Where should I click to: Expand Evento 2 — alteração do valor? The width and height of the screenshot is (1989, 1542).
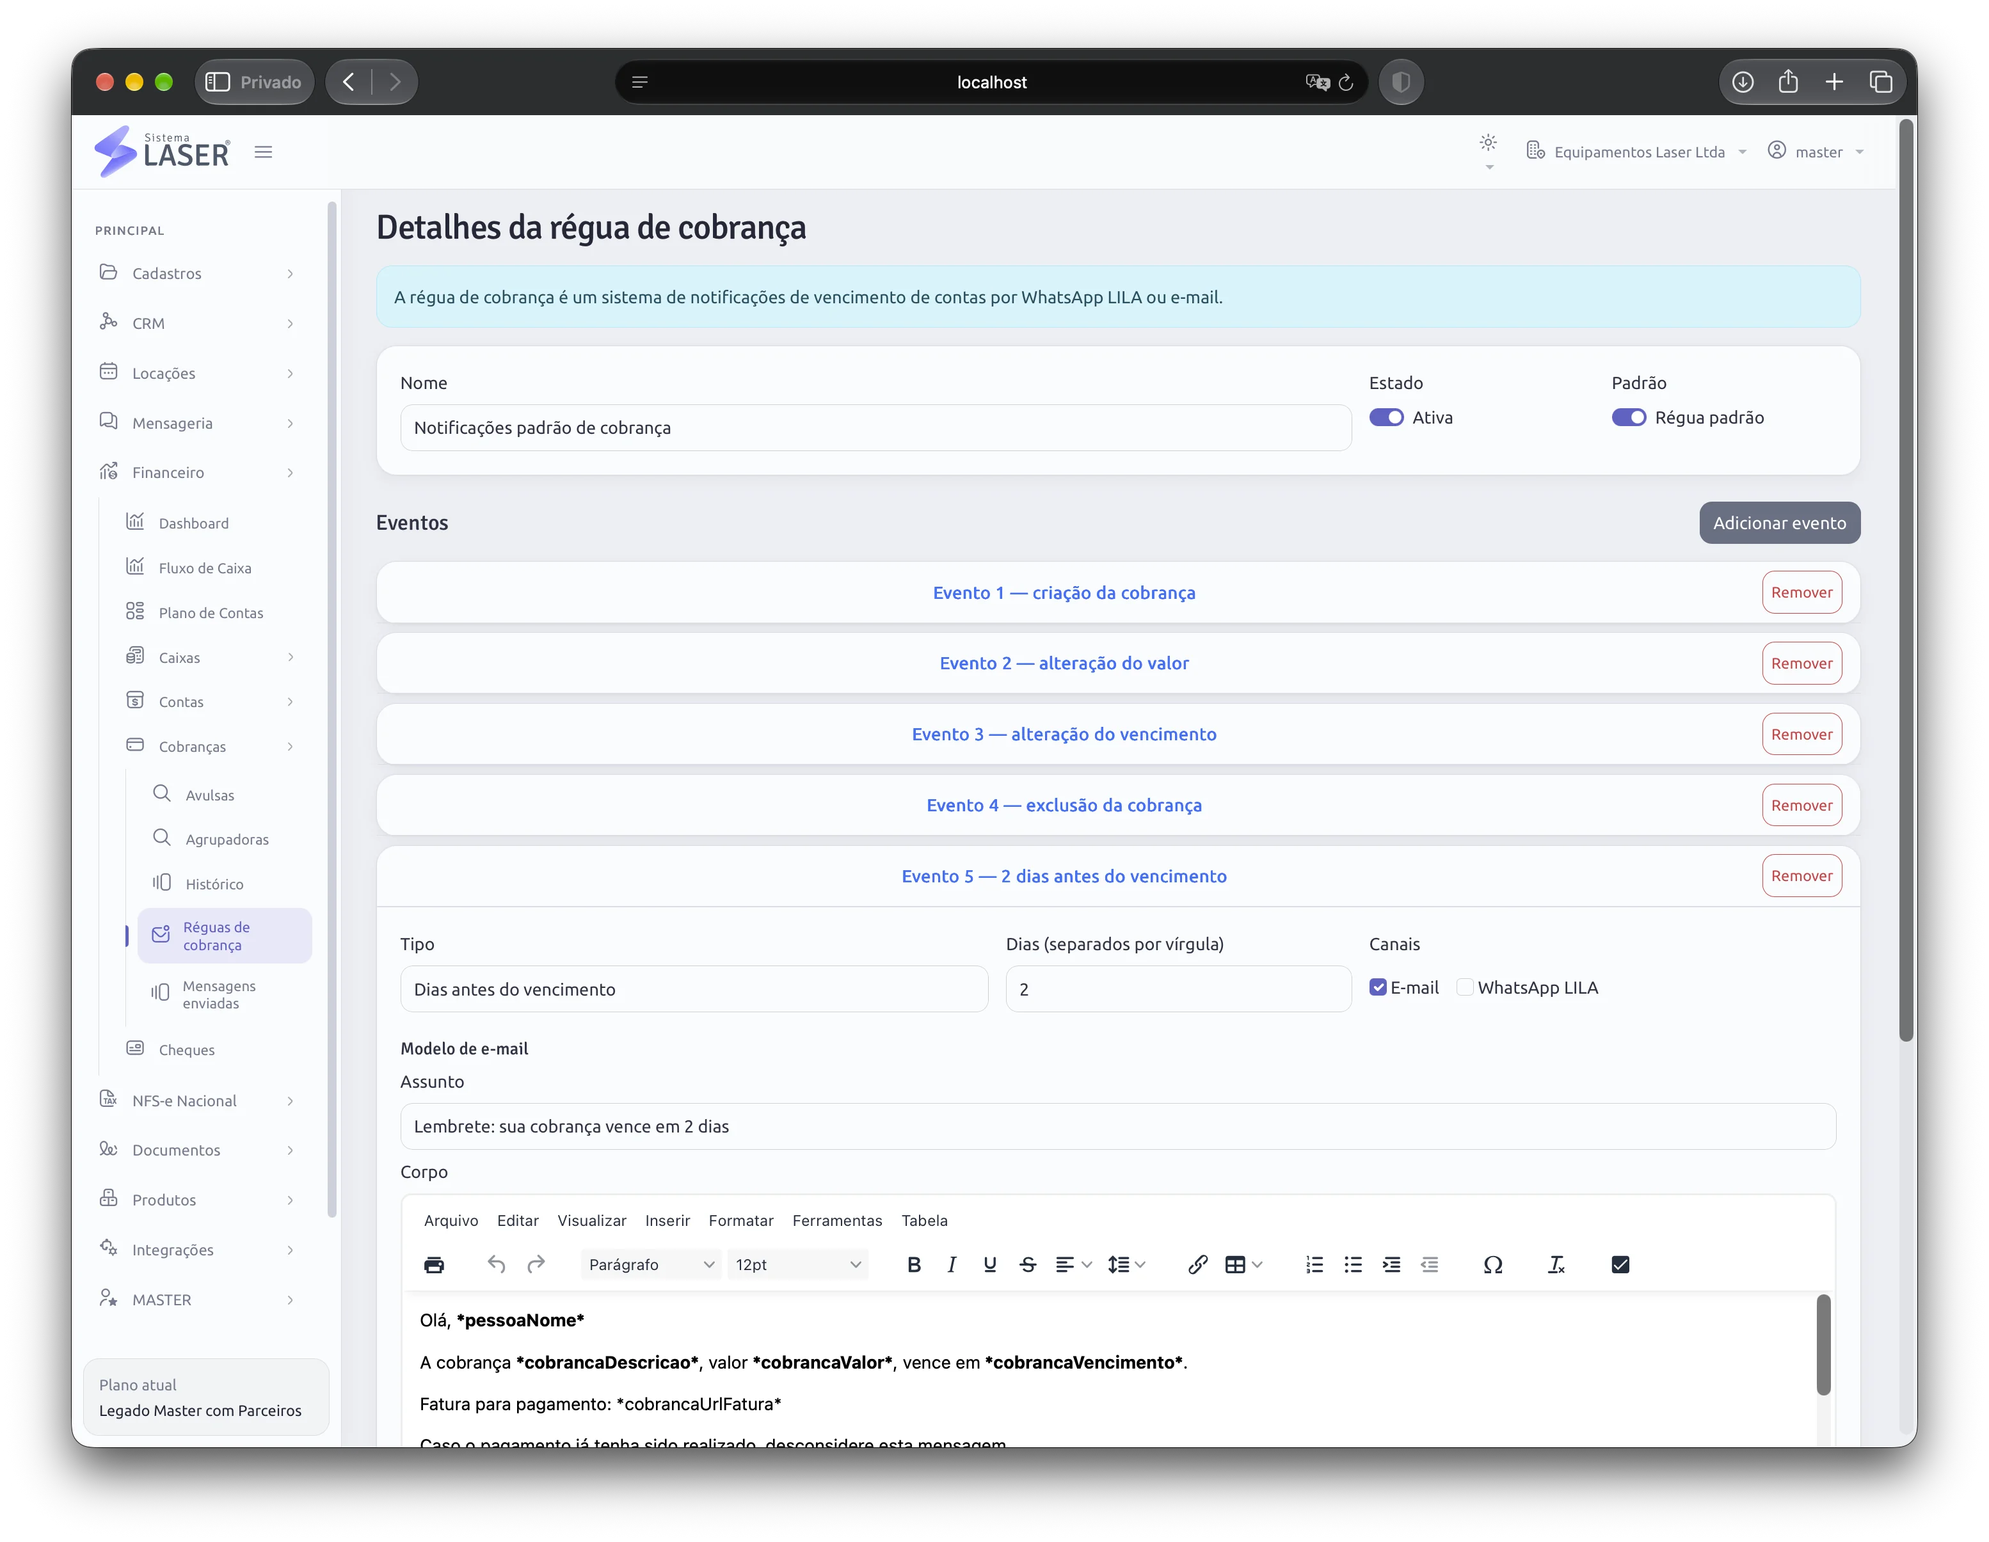tap(1064, 663)
